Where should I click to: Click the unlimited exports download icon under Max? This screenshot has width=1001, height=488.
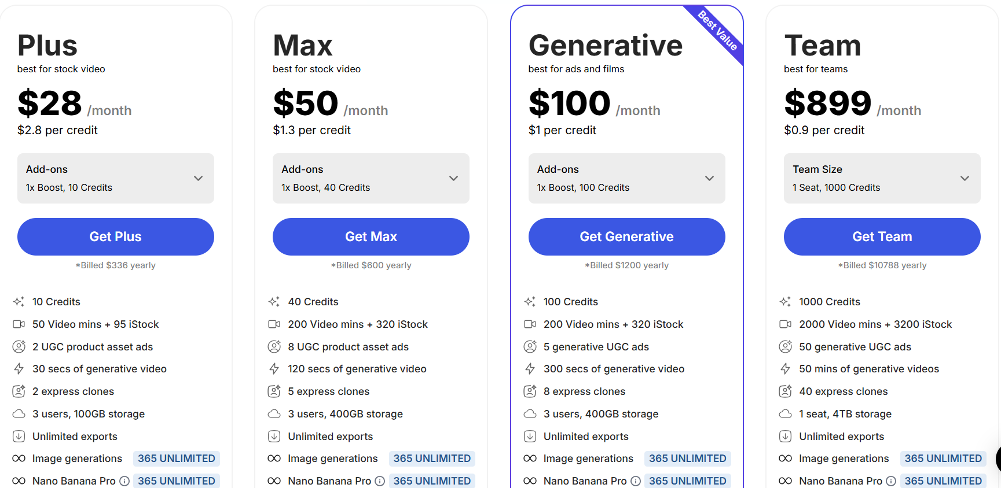pos(274,436)
